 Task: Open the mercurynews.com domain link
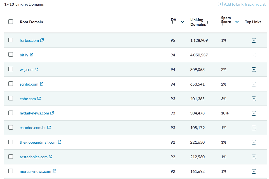pyautogui.click(x=35, y=172)
